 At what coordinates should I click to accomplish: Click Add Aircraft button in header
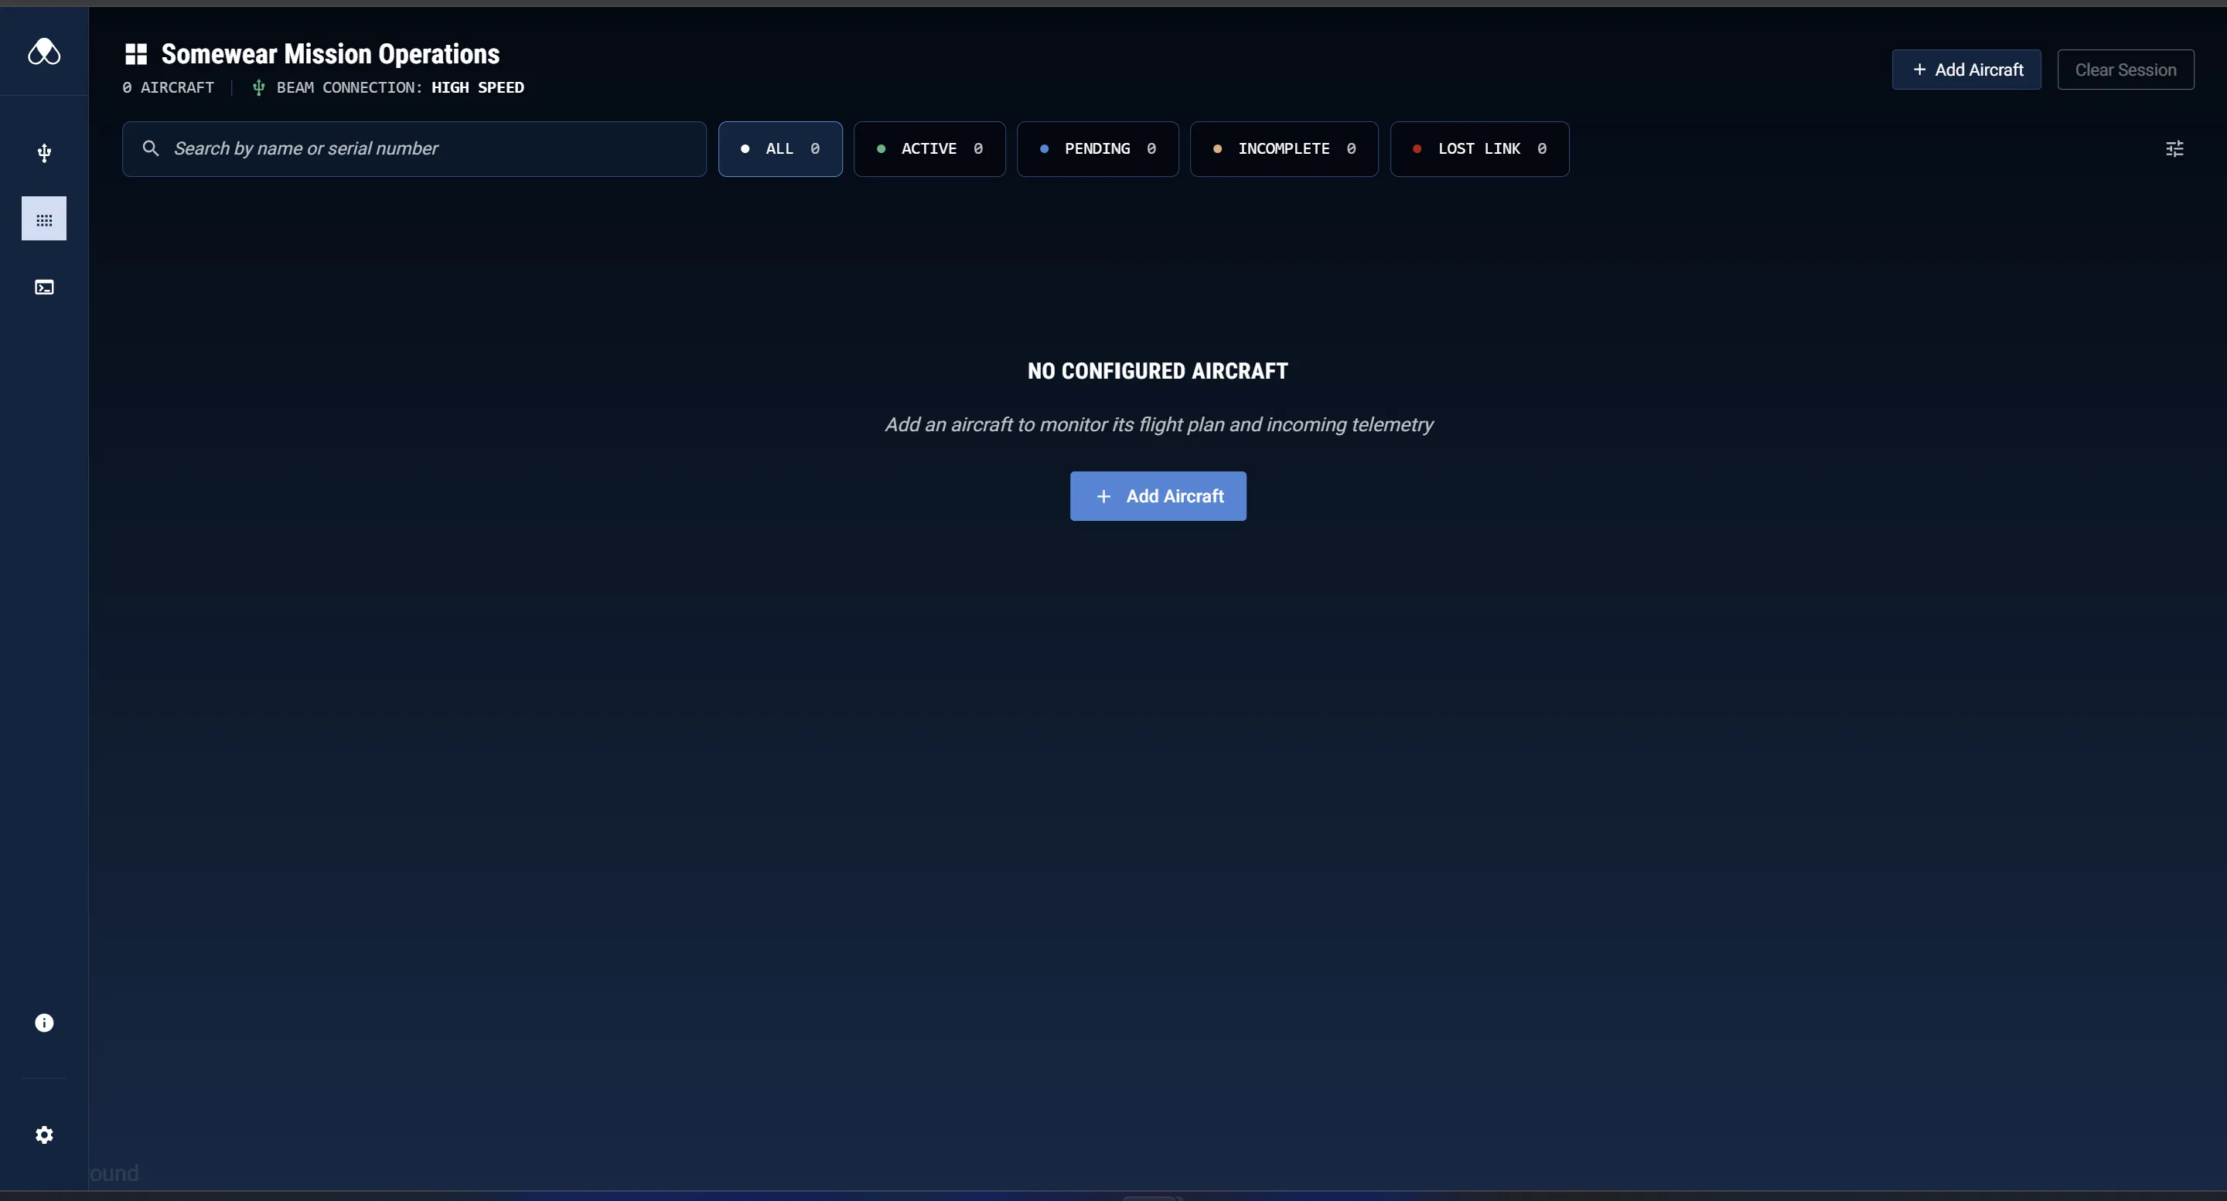[1966, 70]
